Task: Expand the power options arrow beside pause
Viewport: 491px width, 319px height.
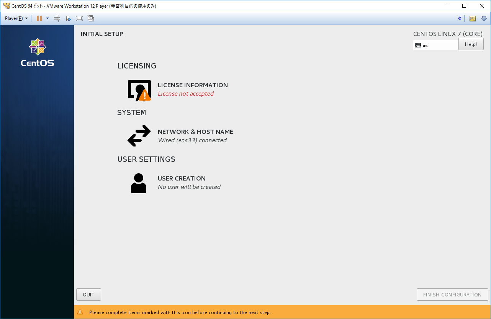Action: (x=47, y=18)
